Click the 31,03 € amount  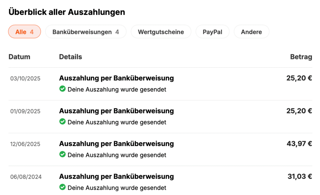[300, 177]
